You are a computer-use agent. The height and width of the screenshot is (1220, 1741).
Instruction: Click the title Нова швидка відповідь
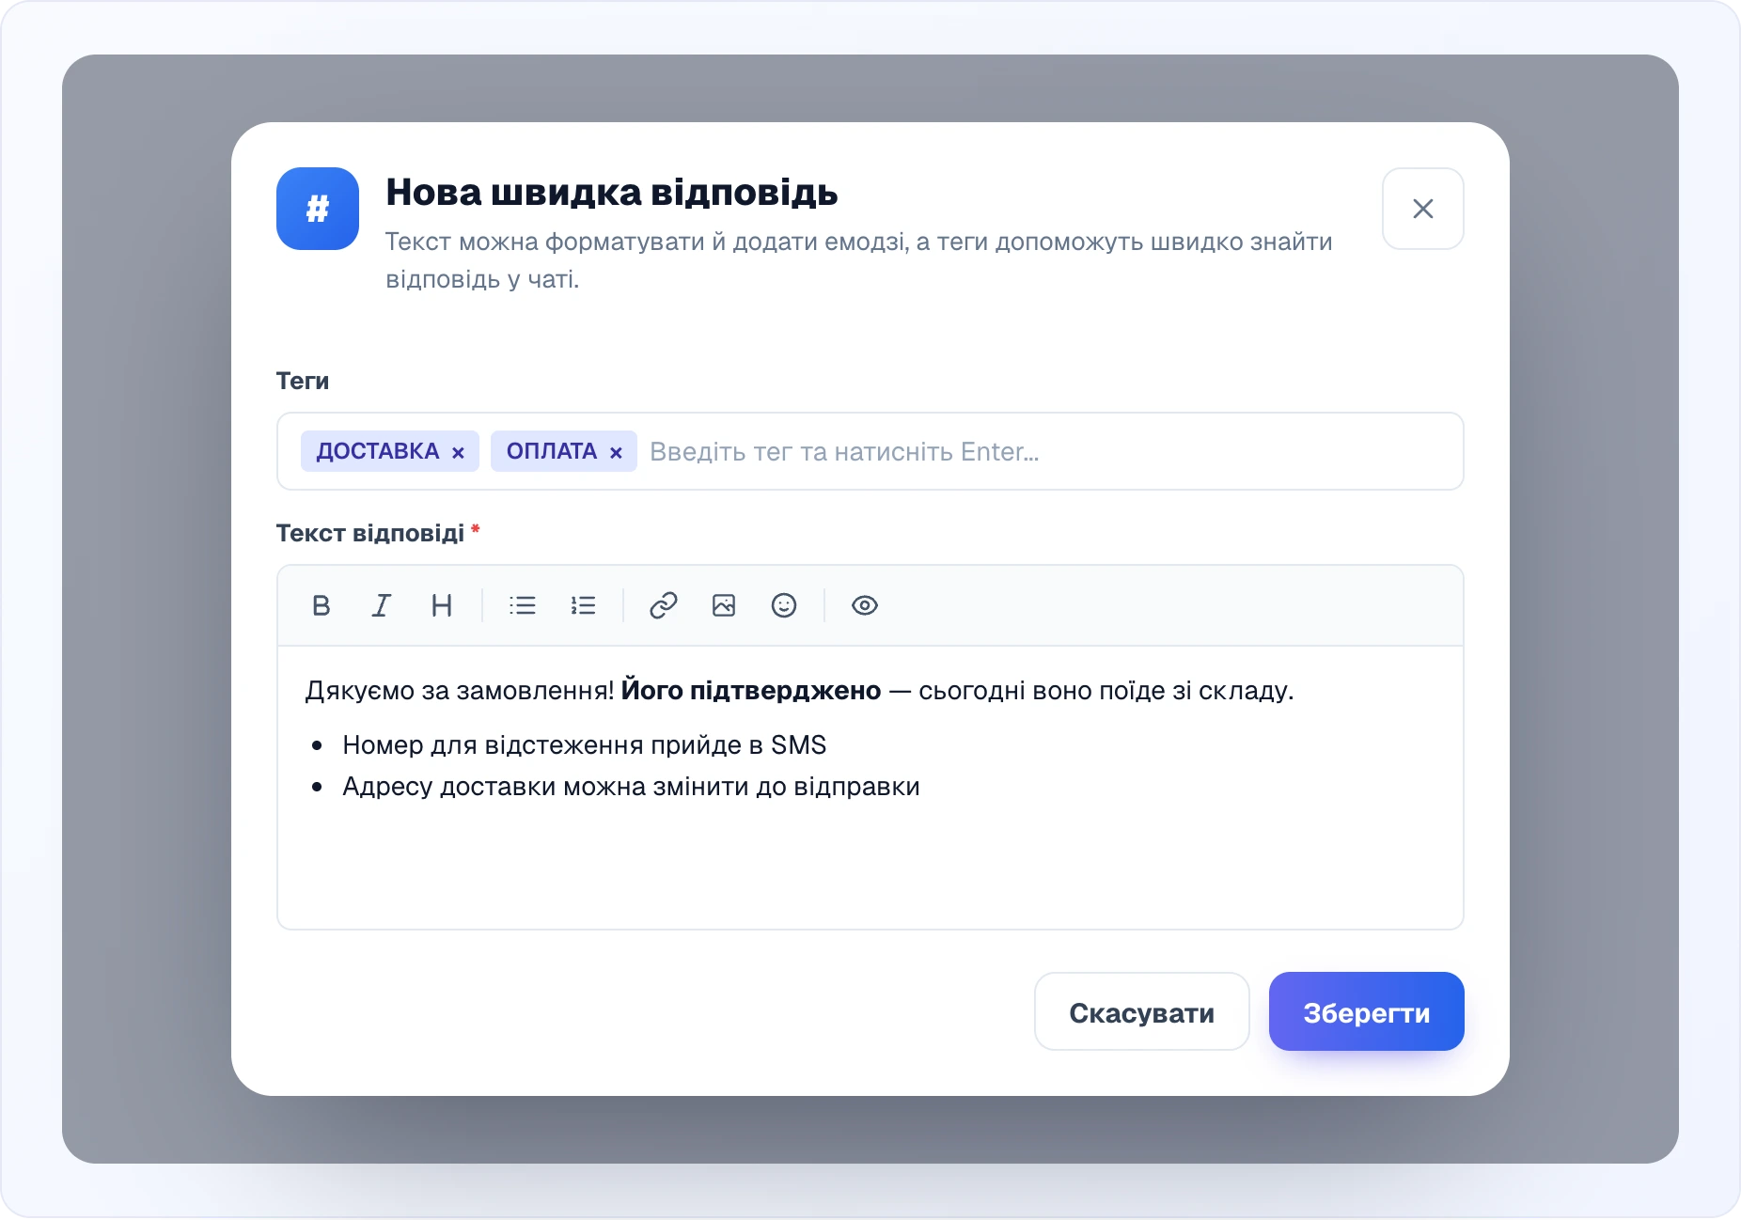click(612, 193)
